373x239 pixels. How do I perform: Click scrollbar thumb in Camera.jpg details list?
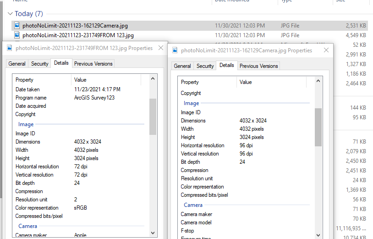318,127
